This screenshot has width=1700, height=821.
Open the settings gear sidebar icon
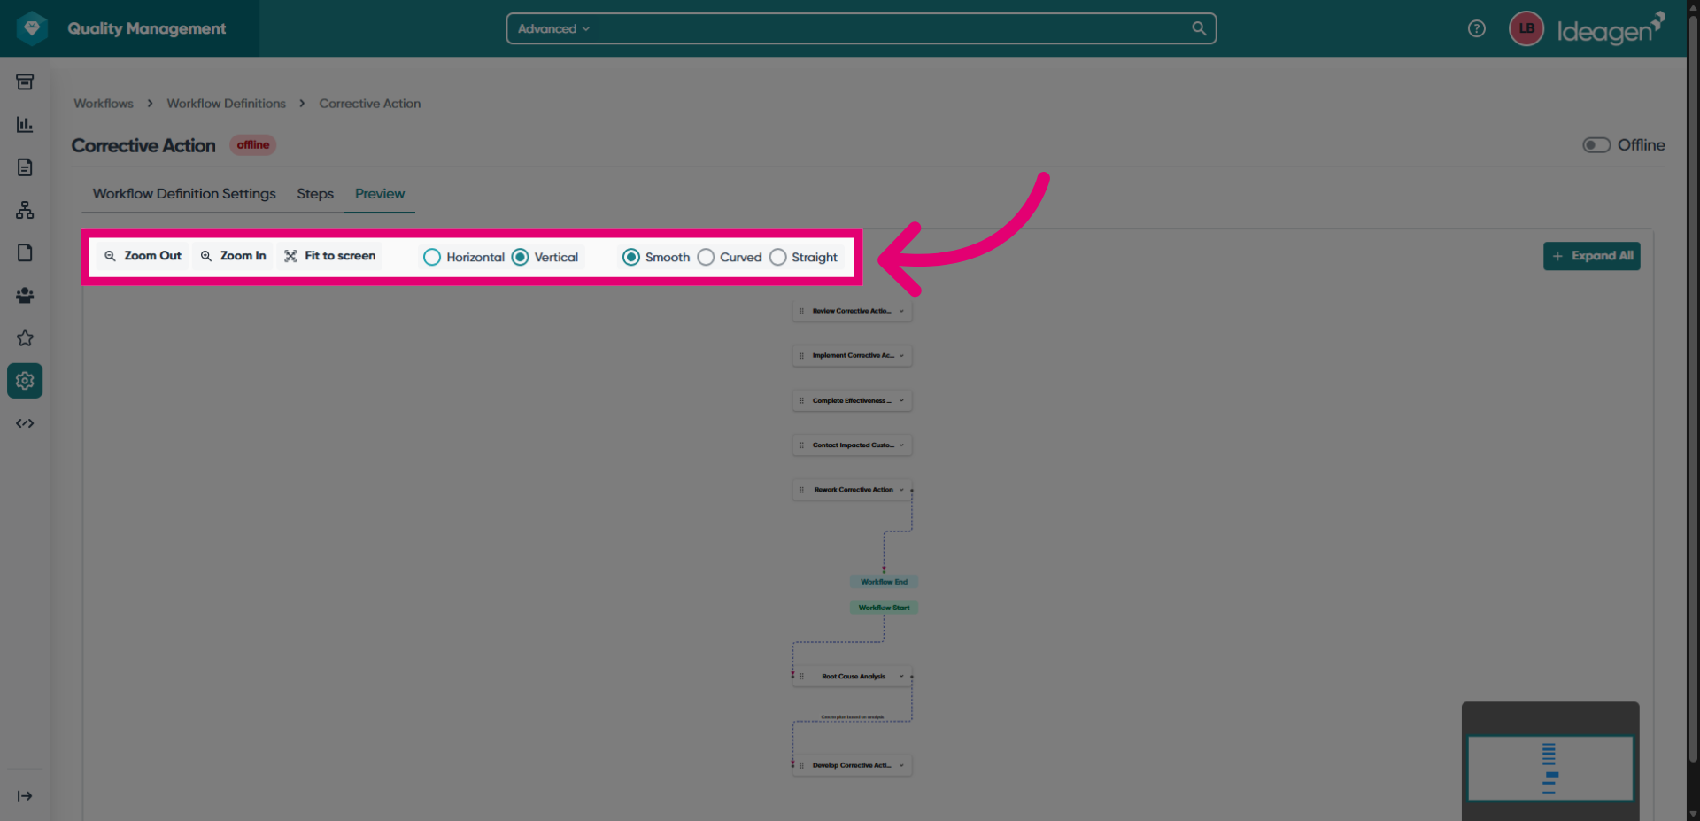25,381
